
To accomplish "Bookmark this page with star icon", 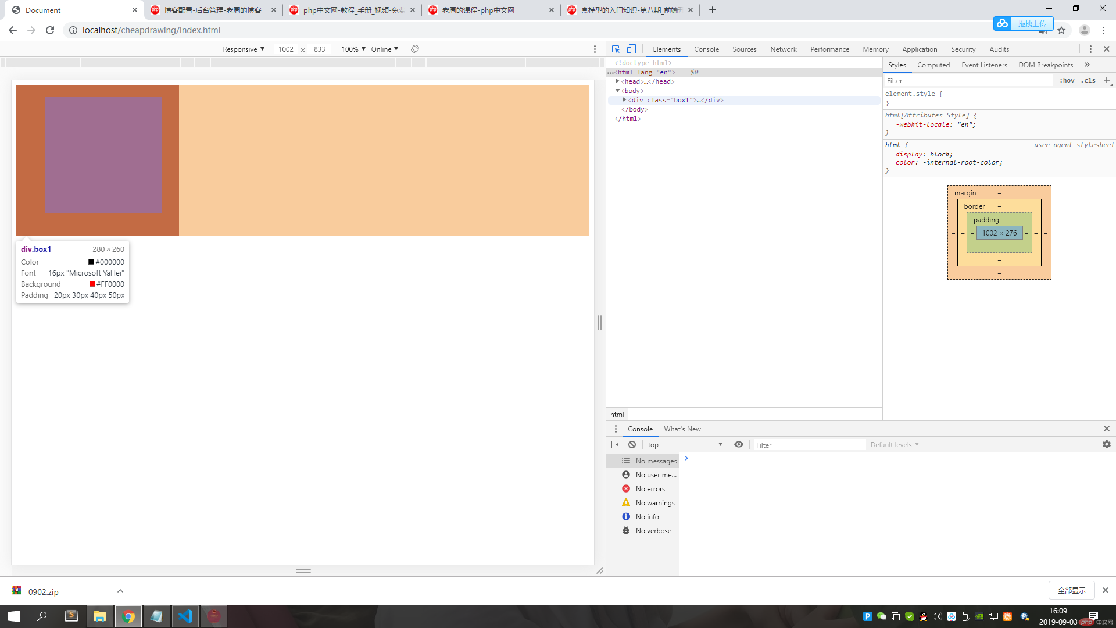I will coord(1061,30).
